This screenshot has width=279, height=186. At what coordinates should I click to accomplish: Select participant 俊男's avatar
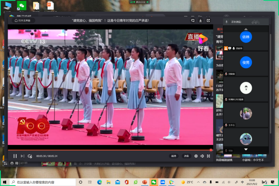click(x=246, y=62)
